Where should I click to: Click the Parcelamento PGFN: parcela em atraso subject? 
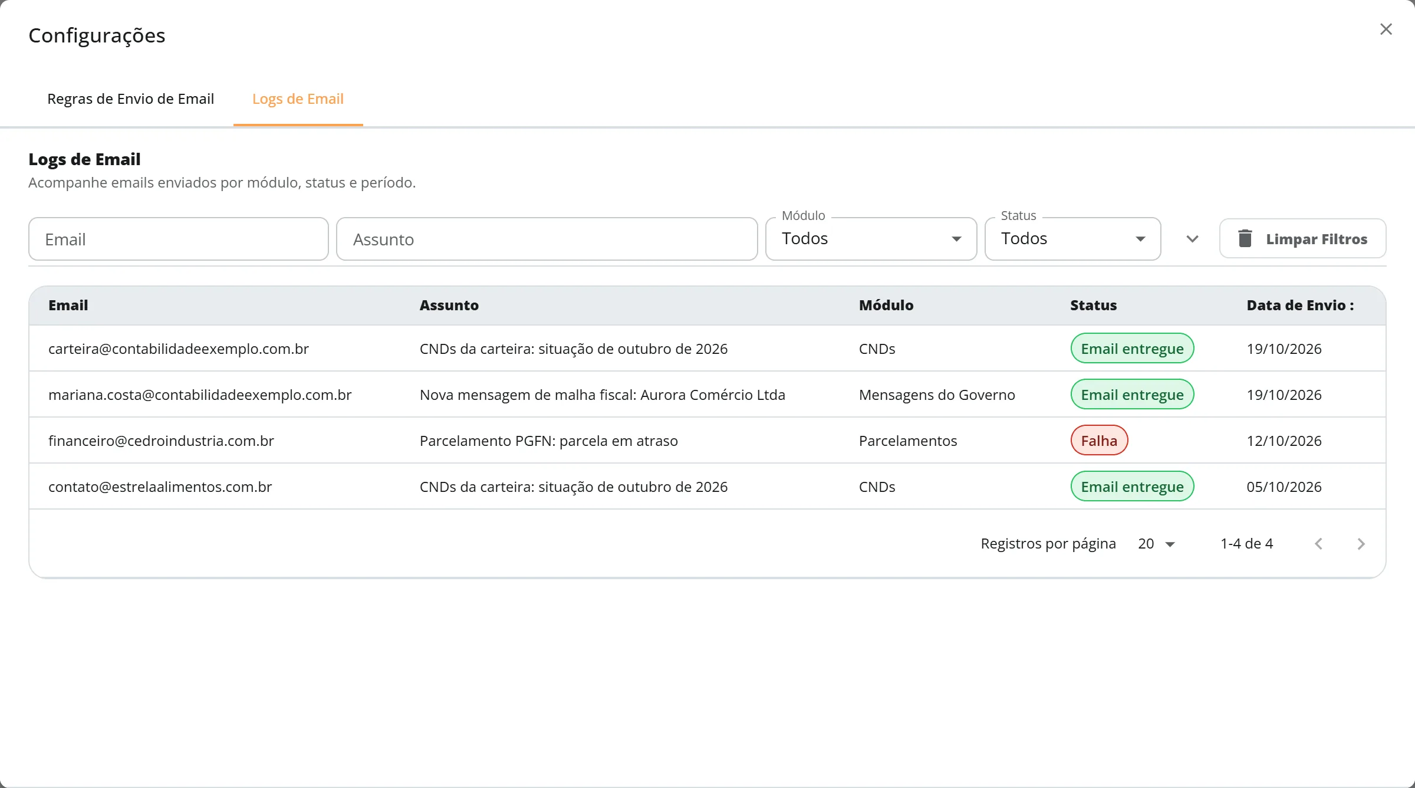coord(548,441)
